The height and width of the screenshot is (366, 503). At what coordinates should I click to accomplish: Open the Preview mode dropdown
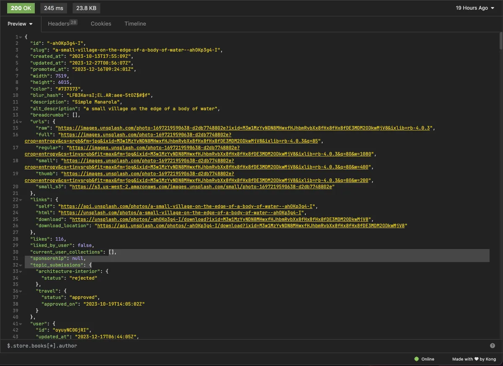tap(20, 24)
